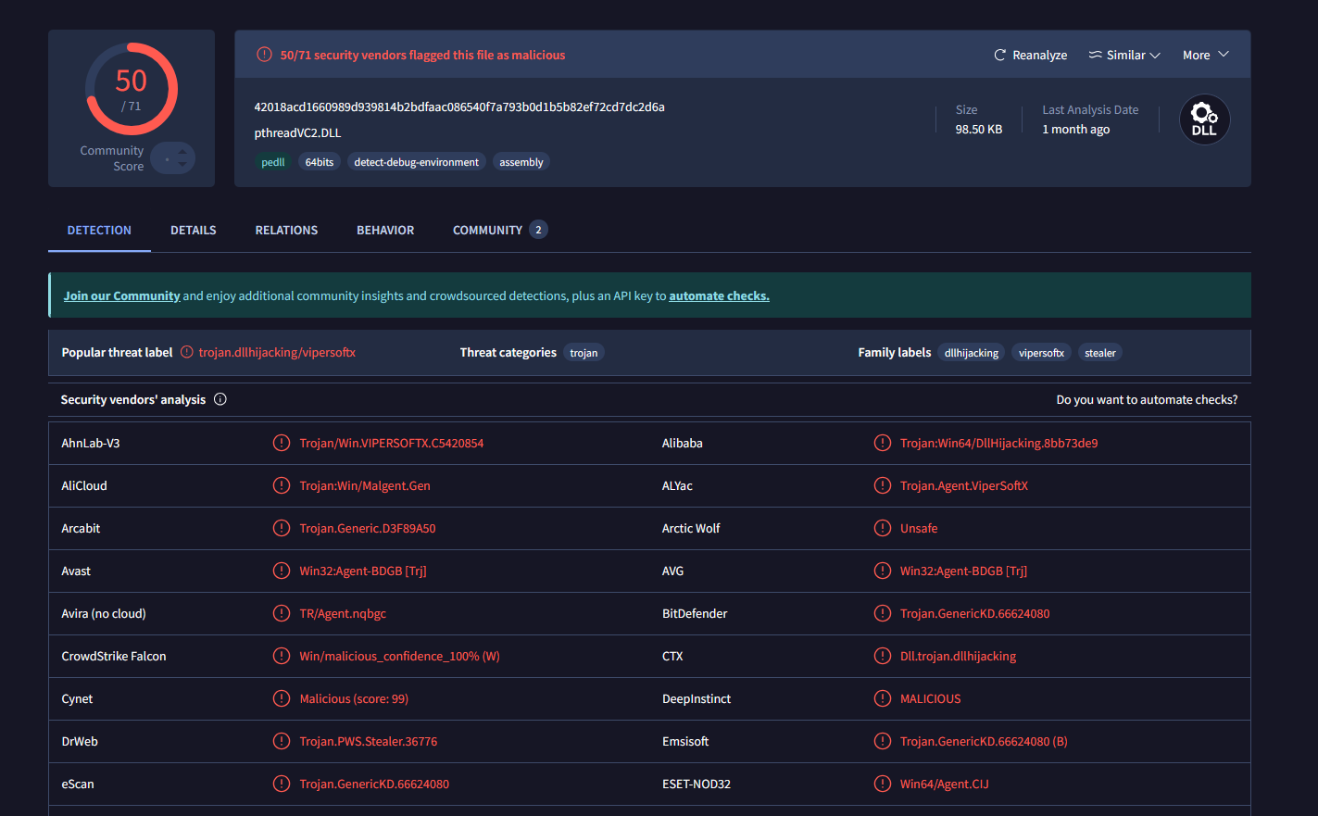
Task: Click the alert icon for CTX detection
Action: [883, 656]
